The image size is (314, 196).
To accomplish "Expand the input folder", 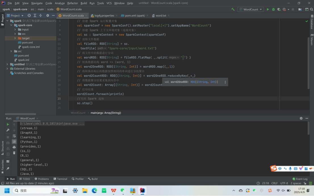I will click(15, 29).
